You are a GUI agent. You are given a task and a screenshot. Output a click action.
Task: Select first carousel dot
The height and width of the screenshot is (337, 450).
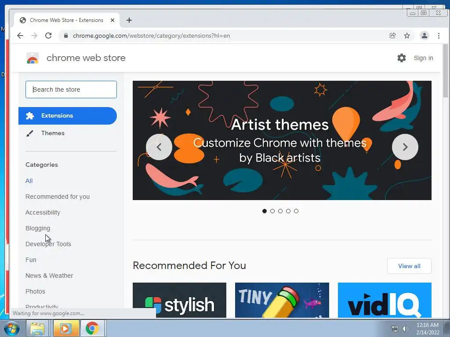point(264,211)
